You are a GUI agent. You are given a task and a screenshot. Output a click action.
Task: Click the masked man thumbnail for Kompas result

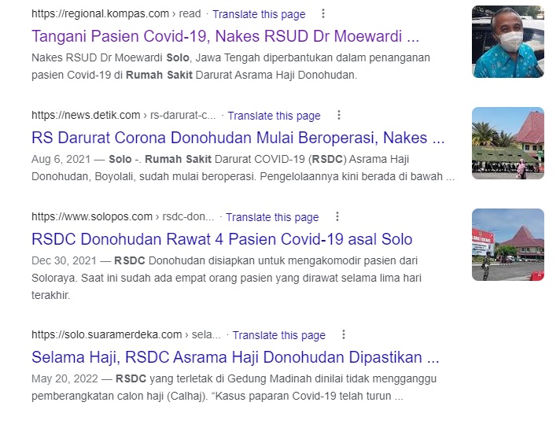pyautogui.click(x=508, y=42)
